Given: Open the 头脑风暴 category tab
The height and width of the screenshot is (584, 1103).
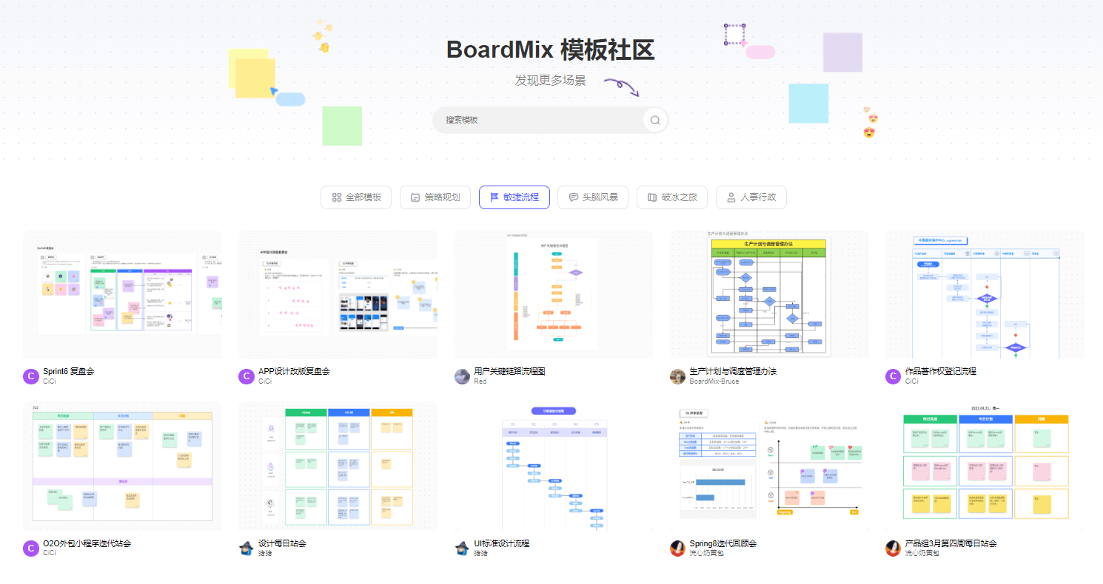Looking at the screenshot, I should pos(593,197).
